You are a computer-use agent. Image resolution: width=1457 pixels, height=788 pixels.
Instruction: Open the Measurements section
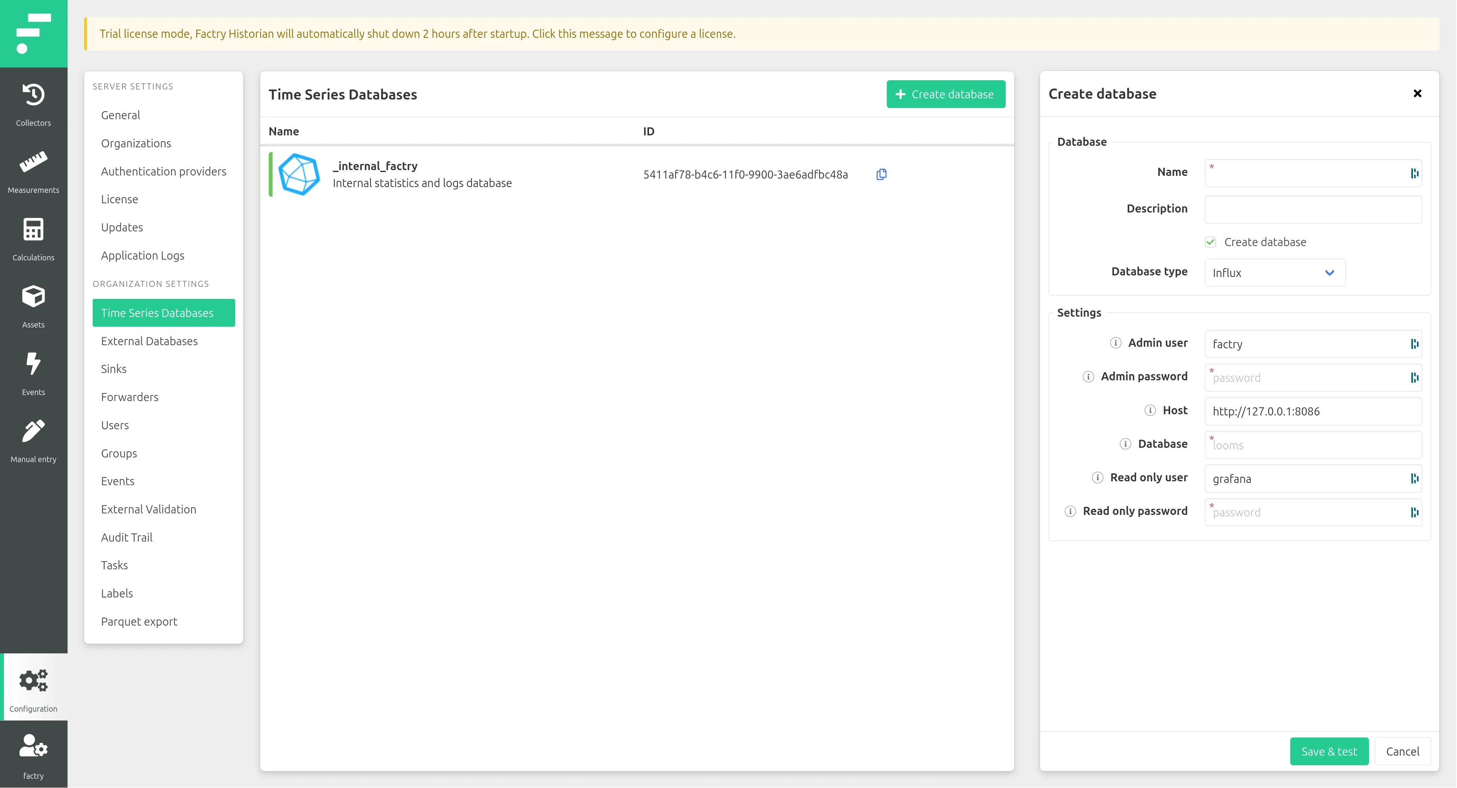pos(33,172)
